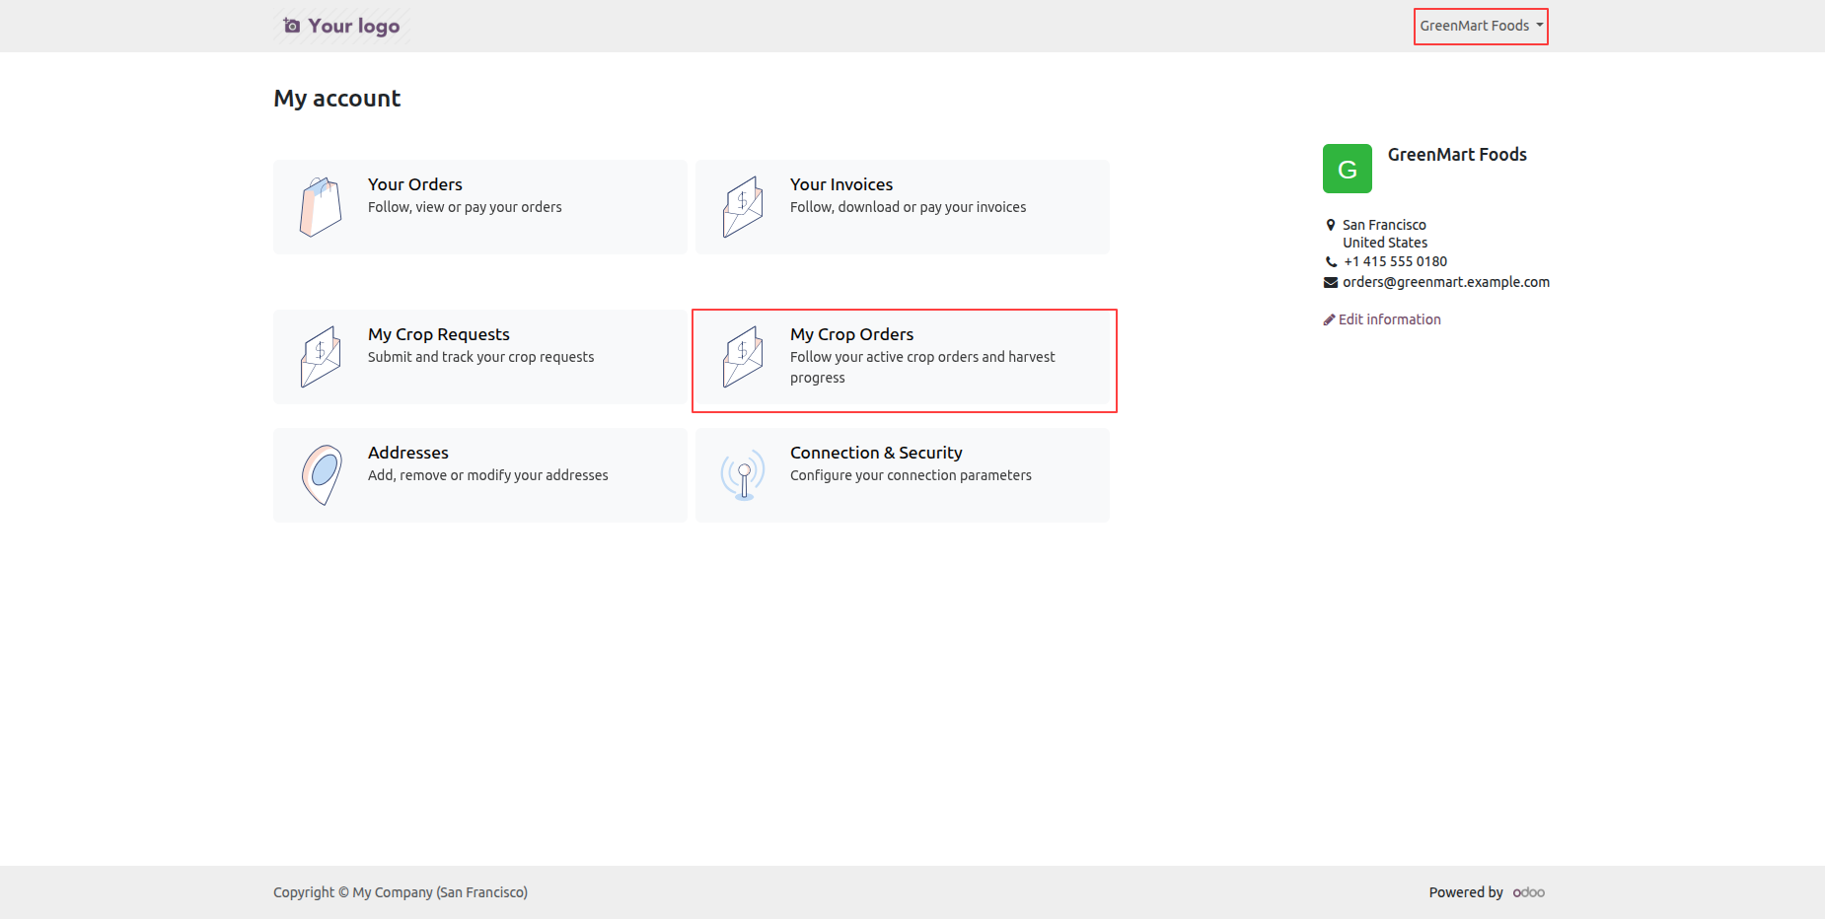1825x919 pixels.
Task: Open the Your Invoices card title
Action: click(841, 184)
